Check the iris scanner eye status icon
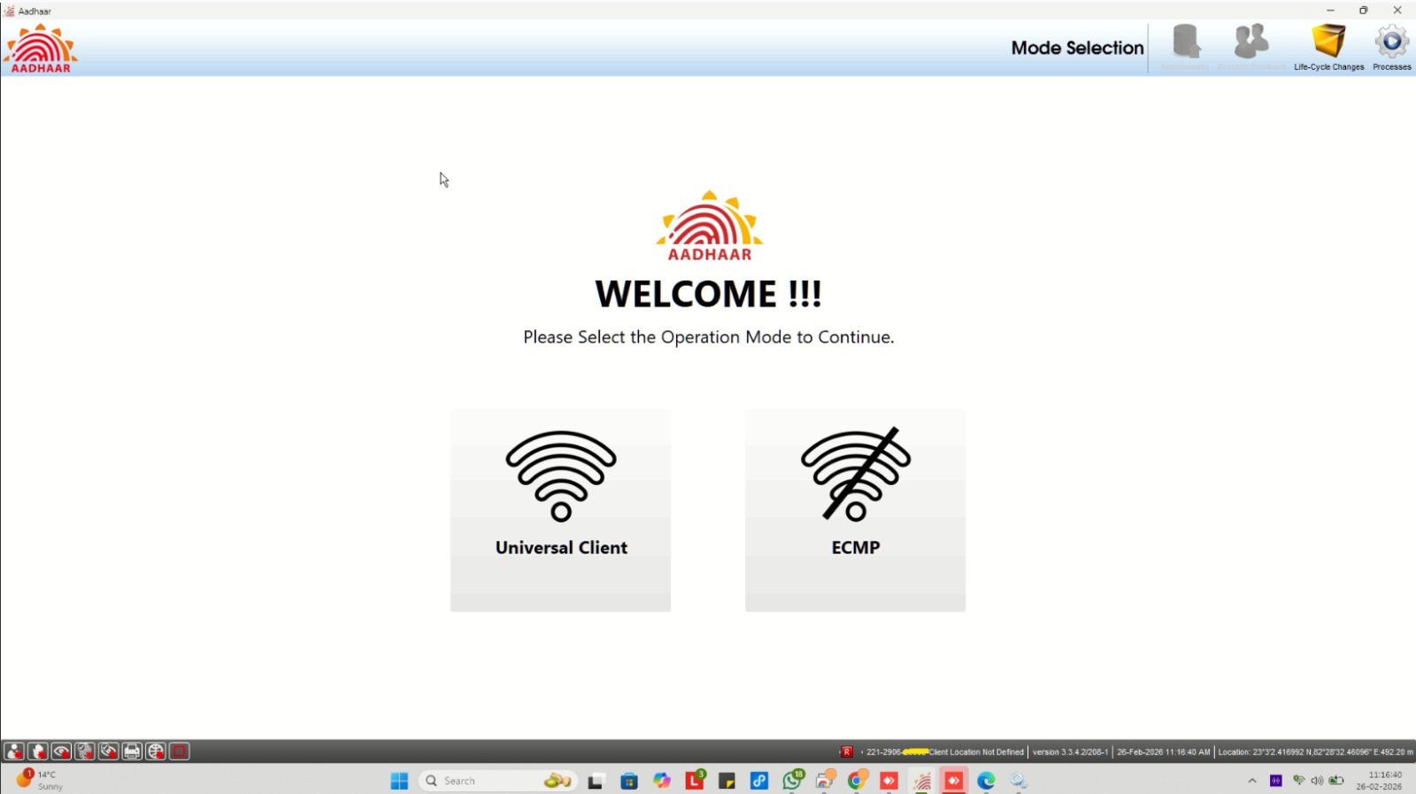 61,752
